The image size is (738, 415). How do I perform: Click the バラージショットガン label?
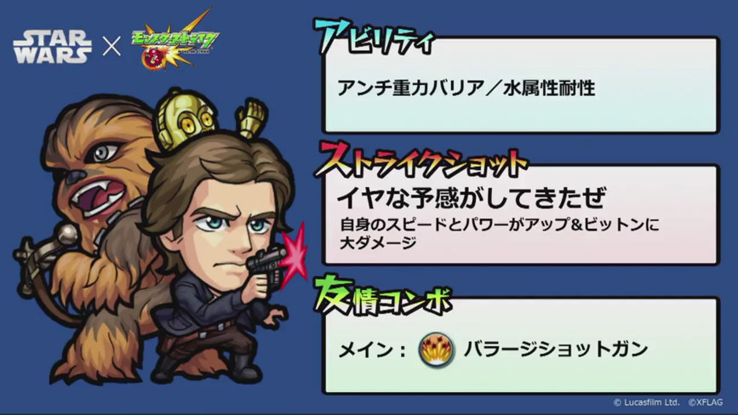[556, 350]
